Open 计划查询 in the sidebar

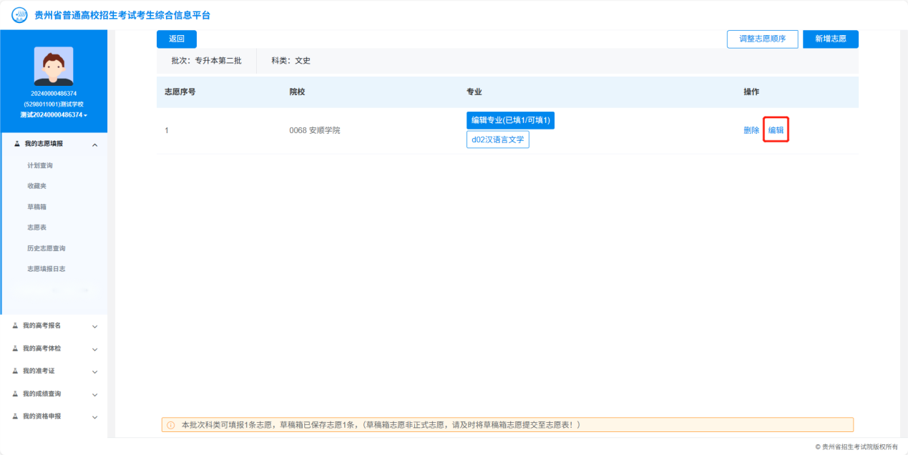click(x=40, y=165)
